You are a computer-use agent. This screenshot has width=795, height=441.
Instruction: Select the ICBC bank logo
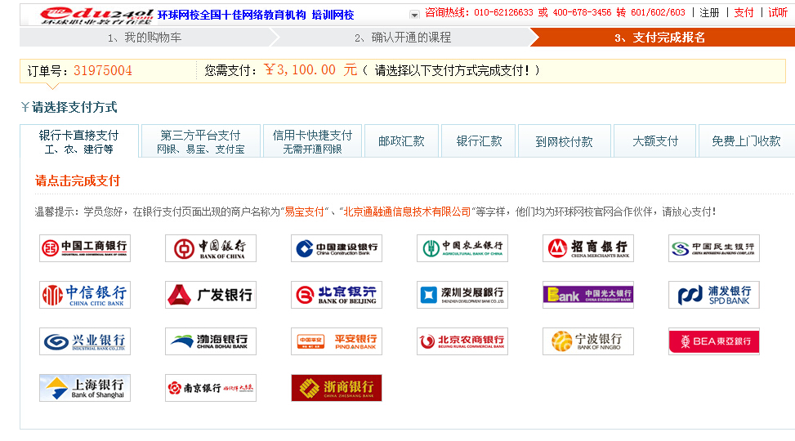(85, 248)
